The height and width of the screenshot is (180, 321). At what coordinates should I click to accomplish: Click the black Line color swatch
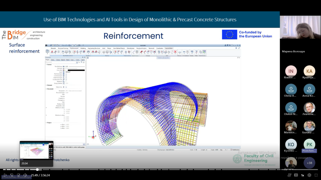point(75,70)
